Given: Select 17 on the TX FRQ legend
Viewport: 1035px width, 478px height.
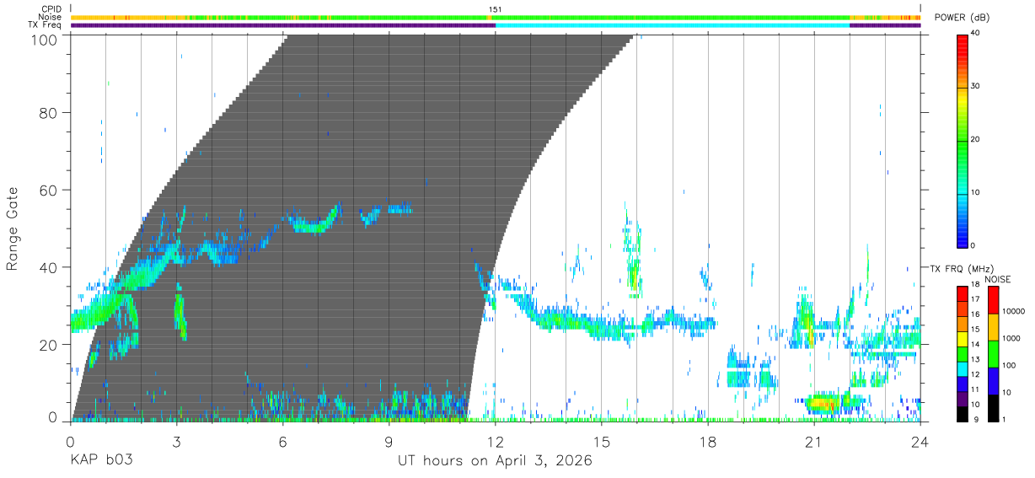Looking at the screenshot, I should (x=976, y=298).
